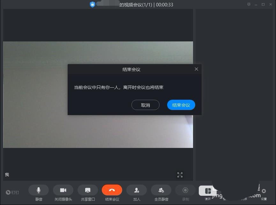Close the 结束会议 dialog with X
The width and height of the screenshot is (276, 205).
(x=197, y=69)
